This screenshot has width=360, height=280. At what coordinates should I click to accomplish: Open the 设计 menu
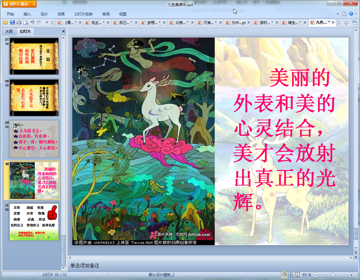(44, 14)
